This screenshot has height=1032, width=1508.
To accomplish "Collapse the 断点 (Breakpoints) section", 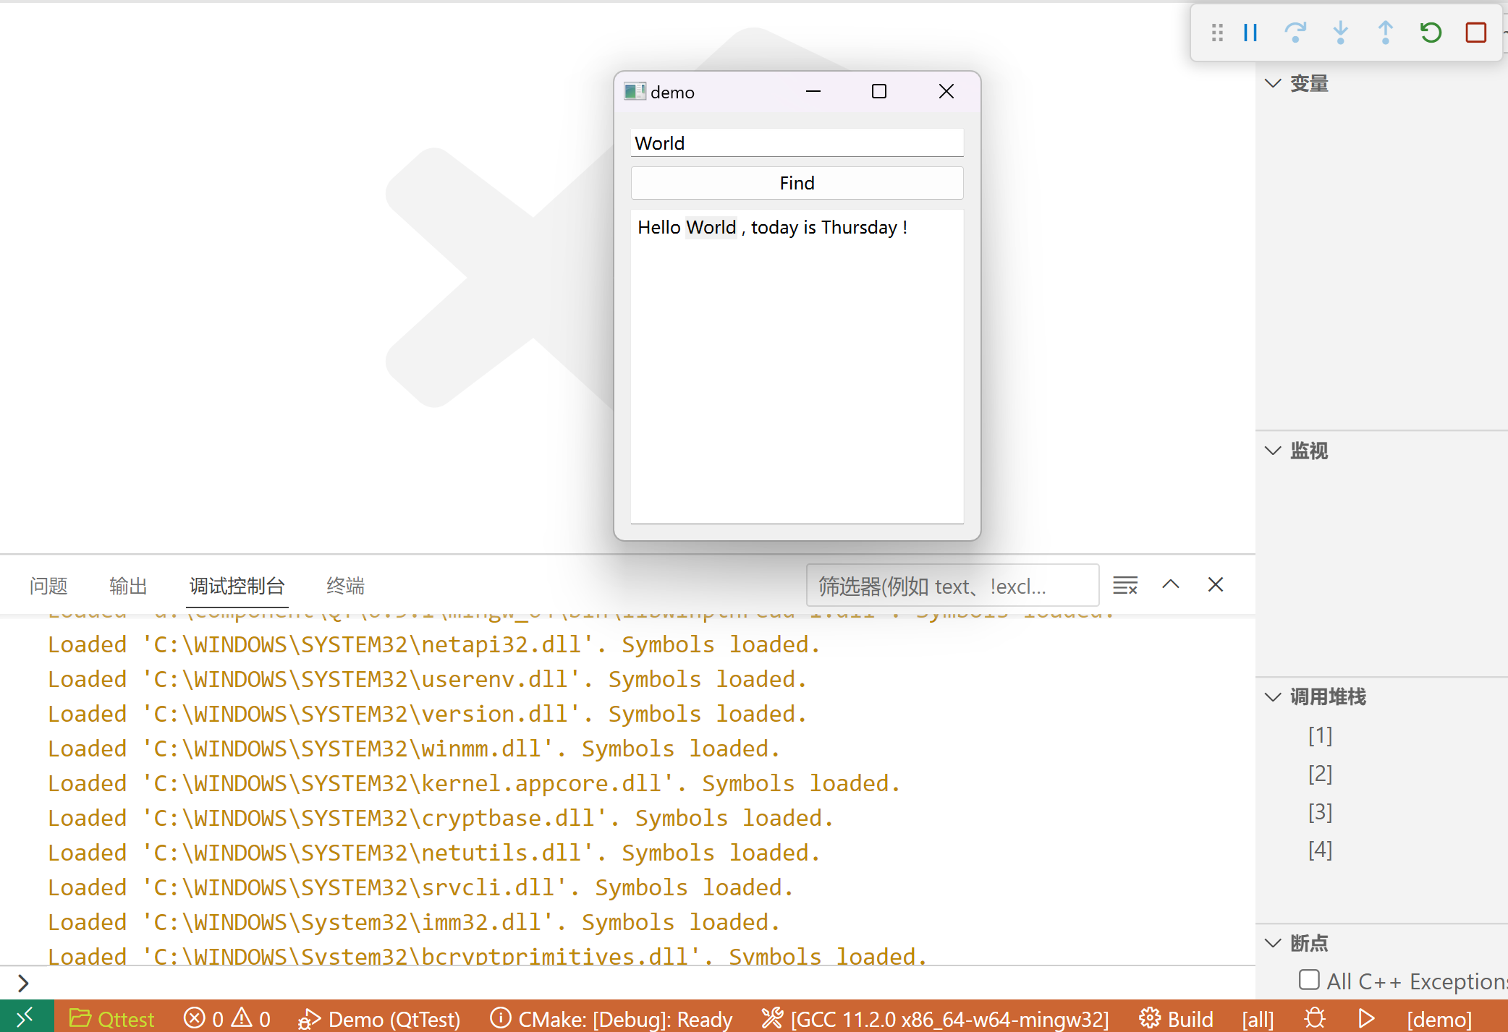I will (1274, 943).
